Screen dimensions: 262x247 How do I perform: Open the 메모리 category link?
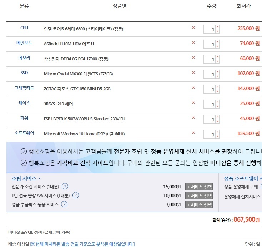24,58
